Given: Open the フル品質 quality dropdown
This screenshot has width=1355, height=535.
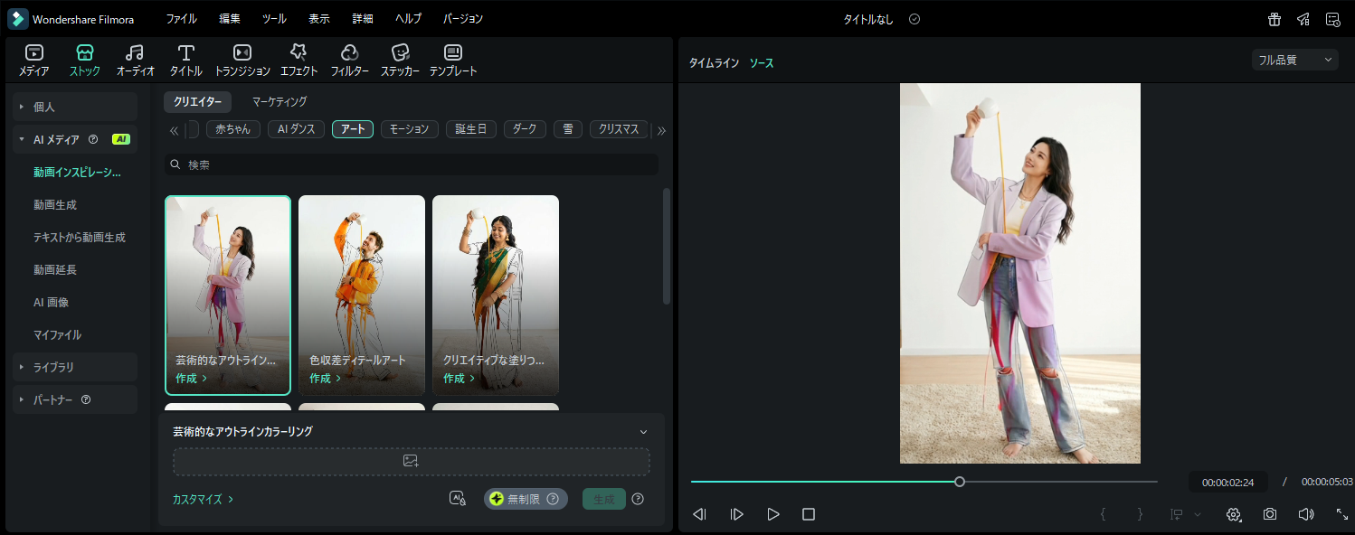Looking at the screenshot, I should pos(1295,60).
